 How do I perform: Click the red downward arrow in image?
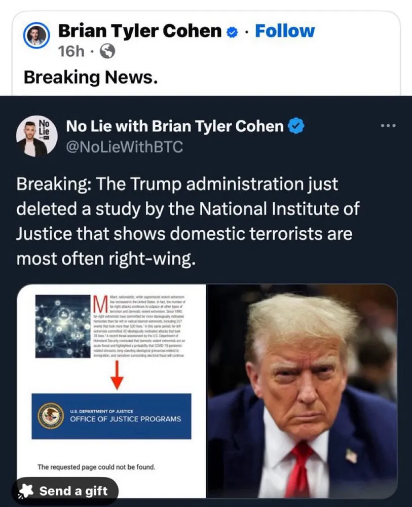117,375
